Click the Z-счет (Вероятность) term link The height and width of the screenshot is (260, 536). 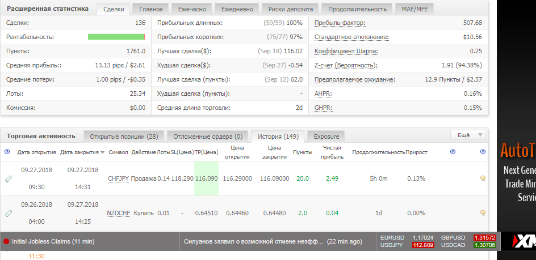point(346,65)
